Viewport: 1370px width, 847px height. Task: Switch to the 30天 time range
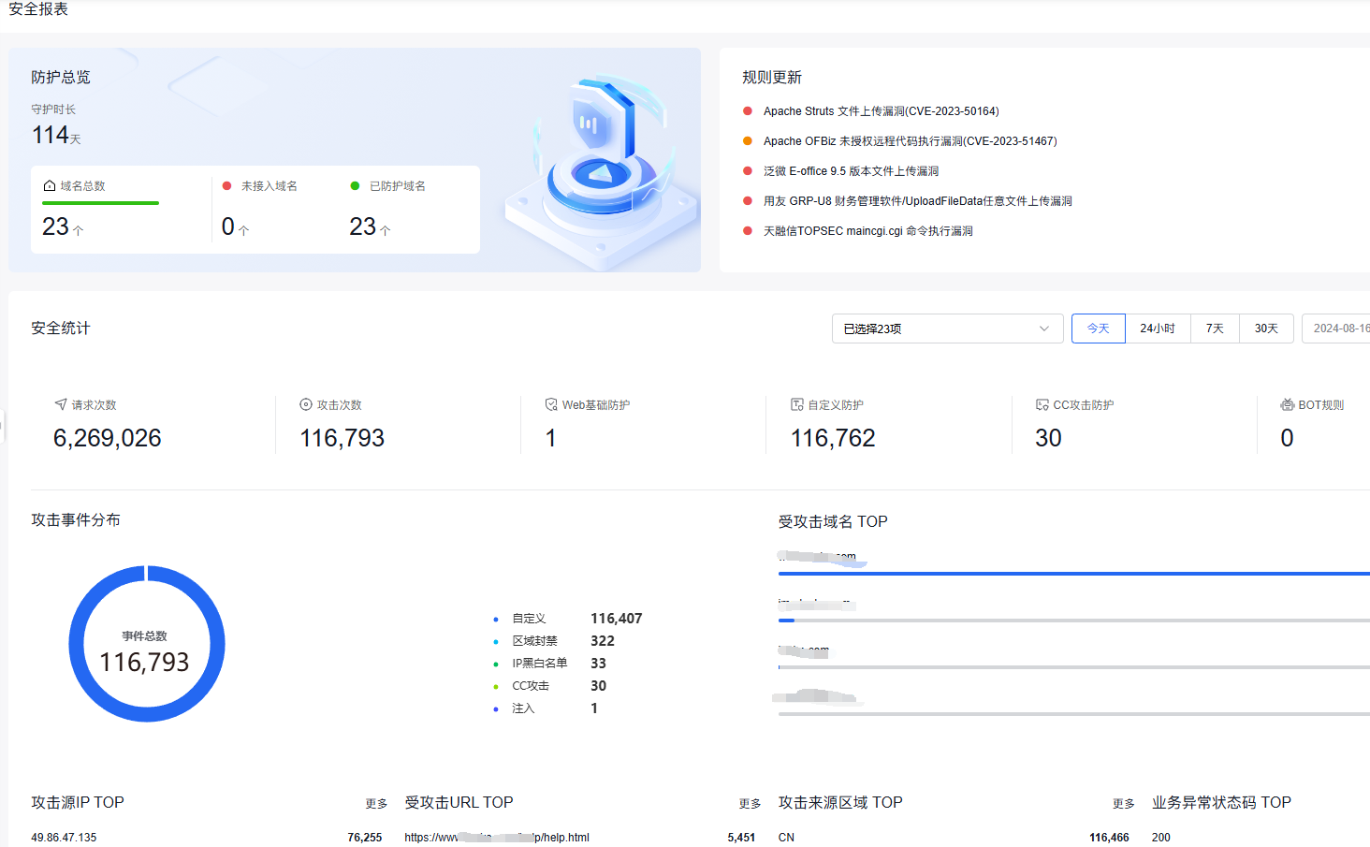pos(1266,329)
